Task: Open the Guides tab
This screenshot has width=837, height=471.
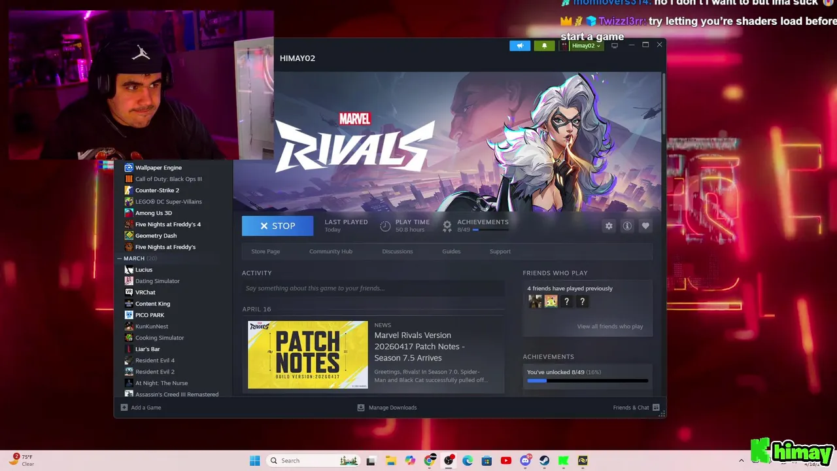Action: click(x=451, y=251)
